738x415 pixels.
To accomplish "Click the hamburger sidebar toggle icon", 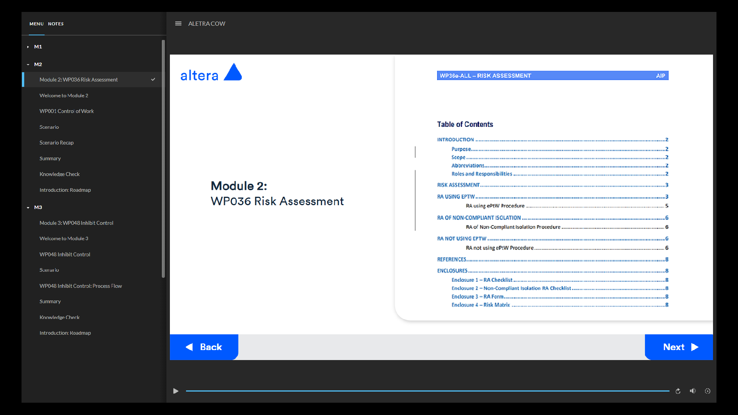I will [178, 23].
